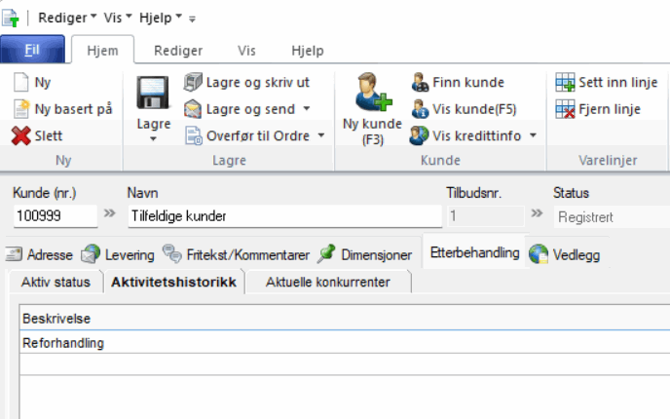The height and width of the screenshot is (419, 670).
Task: Open the Overfør til Ordre dropdown
Action: click(321, 135)
